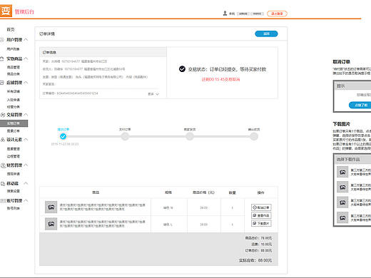Collapse the 用户管理 group chevron

[26, 39]
